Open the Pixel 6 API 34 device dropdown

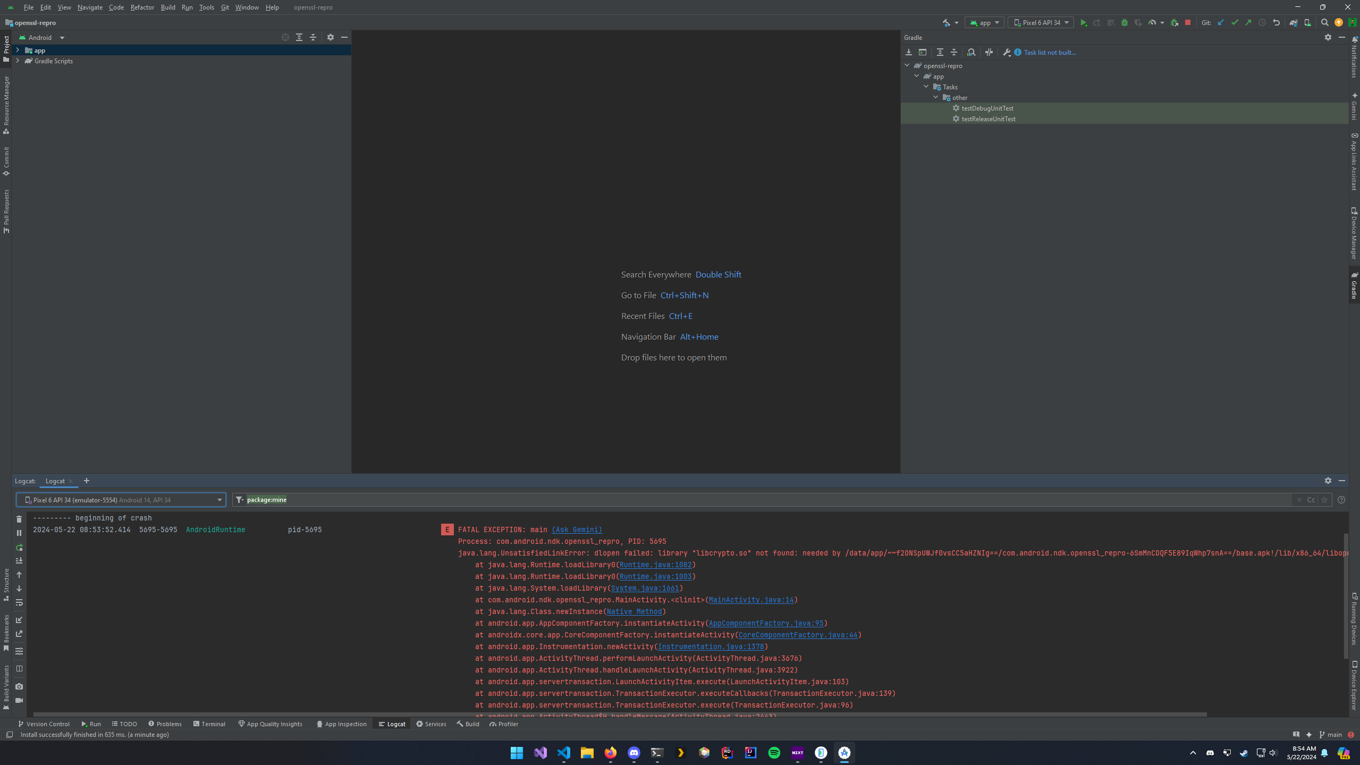coord(1041,23)
